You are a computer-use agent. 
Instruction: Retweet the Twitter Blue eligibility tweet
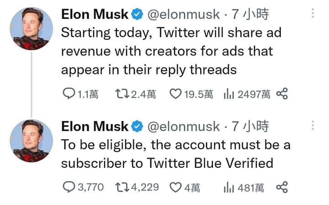pos(122,186)
